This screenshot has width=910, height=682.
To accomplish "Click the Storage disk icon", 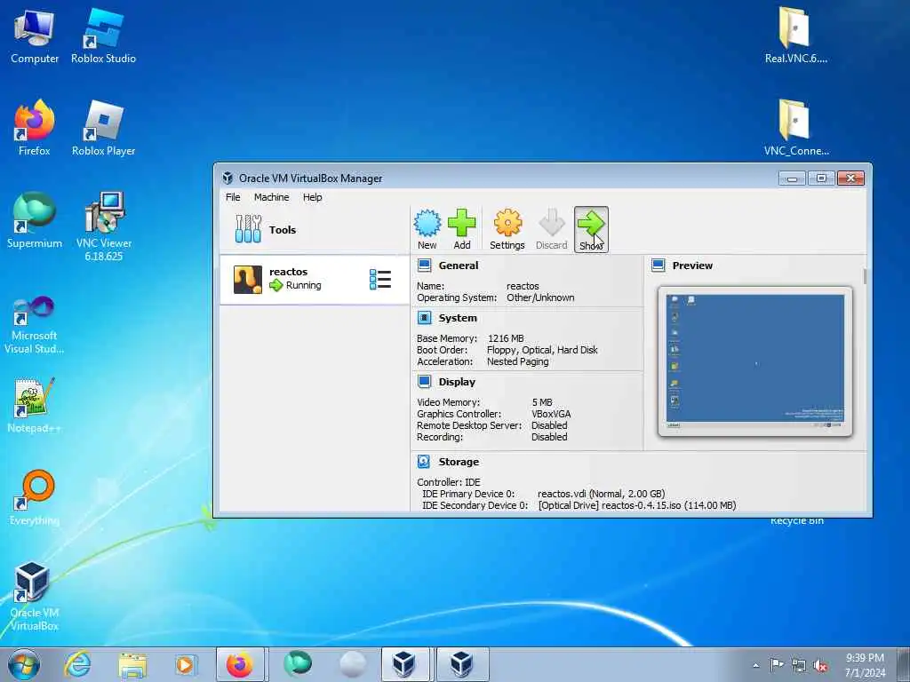I will [x=424, y=462].
